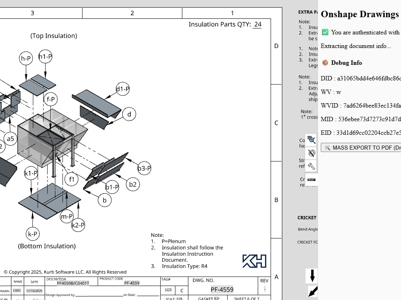Select the d1-P balloon callout
401x300 pixels.
tap(123, 89)
